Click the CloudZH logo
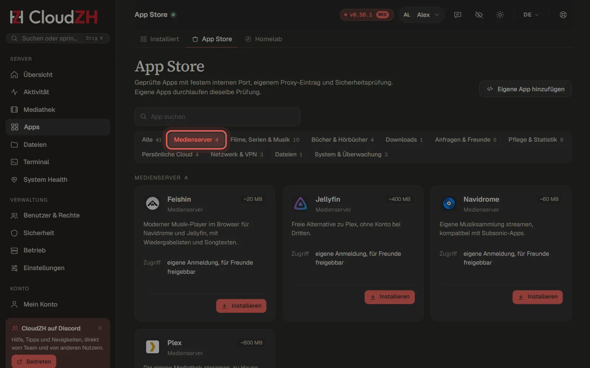Image resolution: width=590 pixels, height=368 pixels. pyautogui.click(x=54, y=17)
